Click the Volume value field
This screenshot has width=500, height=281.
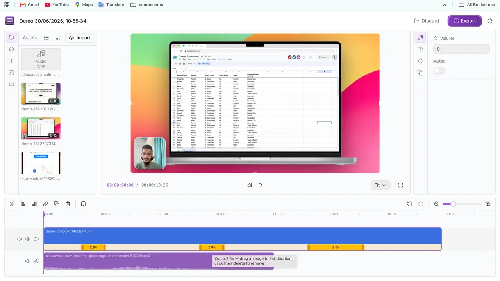(x=461, y=49)
